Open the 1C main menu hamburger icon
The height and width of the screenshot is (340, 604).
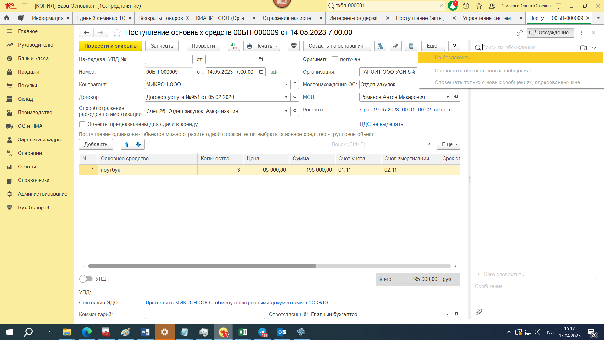point(25,6)
